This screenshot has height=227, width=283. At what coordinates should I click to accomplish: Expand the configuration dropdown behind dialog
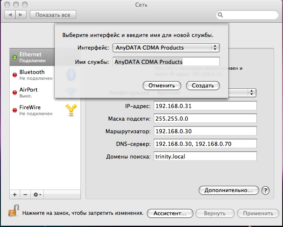tap(252, 92)
